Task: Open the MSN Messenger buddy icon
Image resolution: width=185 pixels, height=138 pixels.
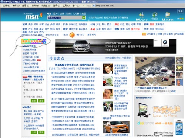Action: [142, 15]
